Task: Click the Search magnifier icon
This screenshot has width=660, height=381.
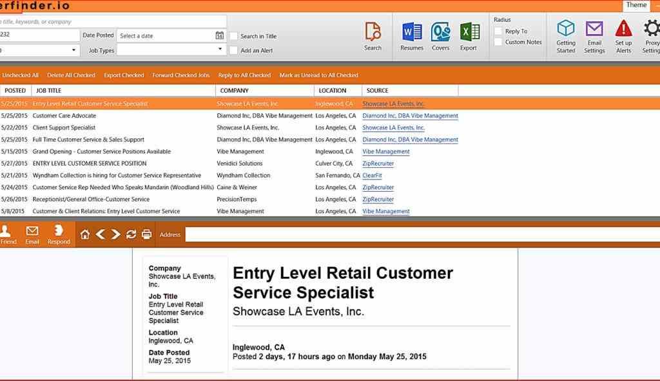Action: click(373, 32)
